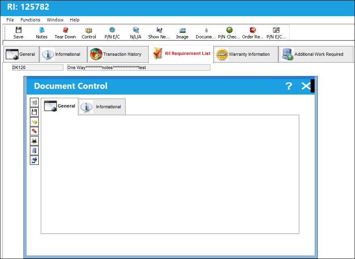Switch to the main window Informational tab

pos(63,54)
